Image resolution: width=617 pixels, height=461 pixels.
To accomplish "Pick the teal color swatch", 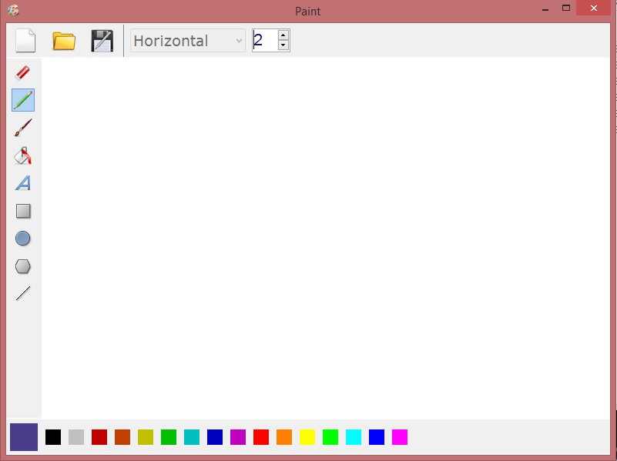I will 192,437.
